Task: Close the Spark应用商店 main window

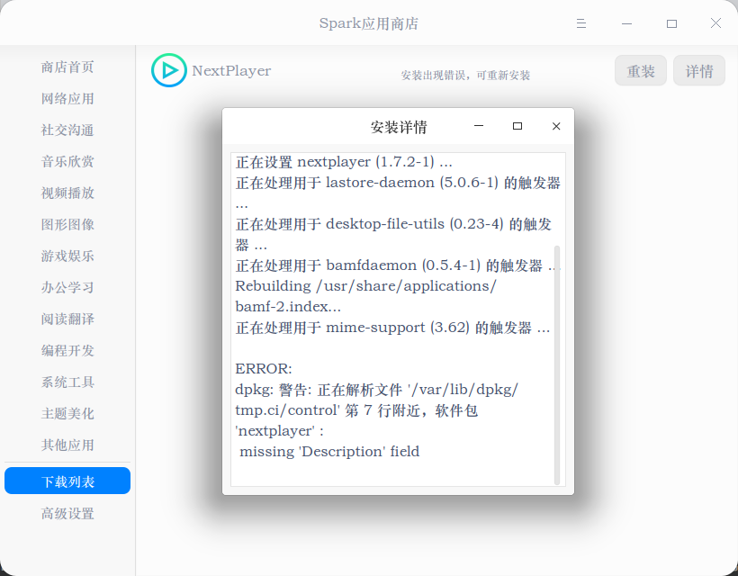Action: coord(715,23)
